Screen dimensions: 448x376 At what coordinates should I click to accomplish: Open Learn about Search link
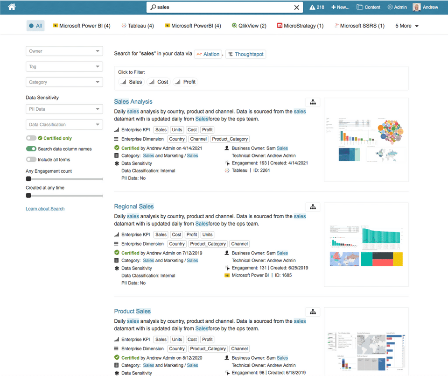pos(45,209)
